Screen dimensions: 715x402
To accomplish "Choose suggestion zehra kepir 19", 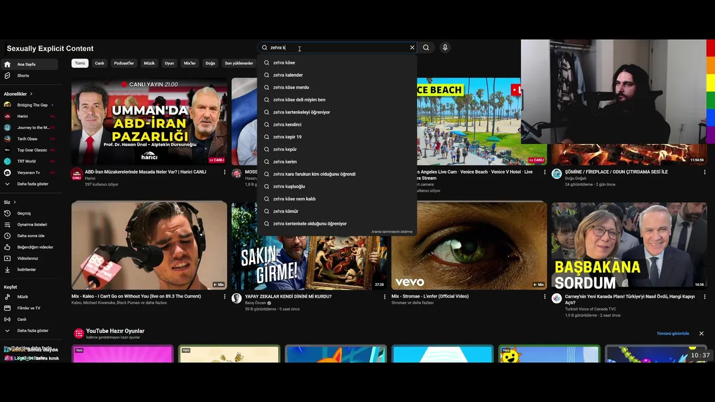I will (337, 137).
